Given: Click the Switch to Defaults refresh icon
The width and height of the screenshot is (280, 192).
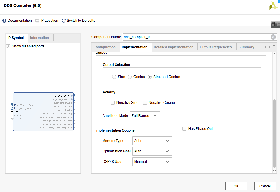Looking at the screenshot, I should tap(64, 21).
